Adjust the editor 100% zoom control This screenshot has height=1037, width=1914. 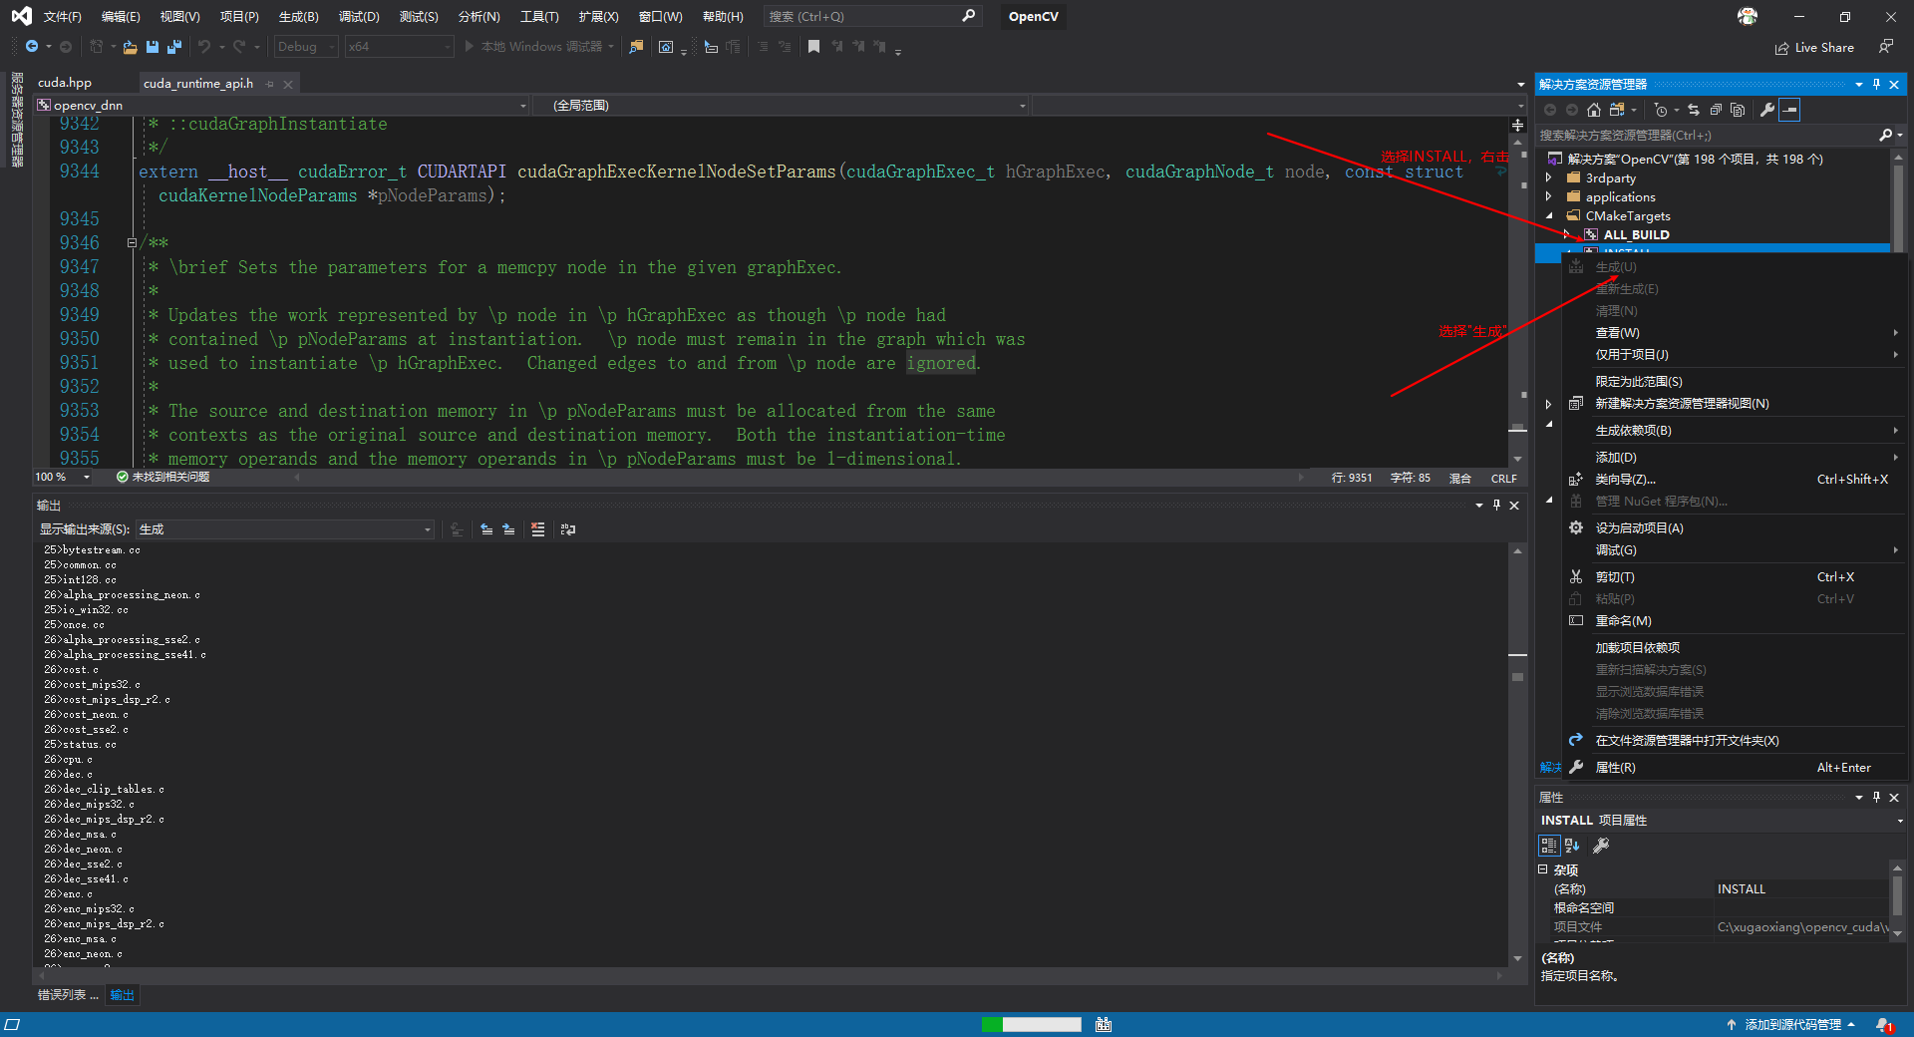tap(60, 477)
